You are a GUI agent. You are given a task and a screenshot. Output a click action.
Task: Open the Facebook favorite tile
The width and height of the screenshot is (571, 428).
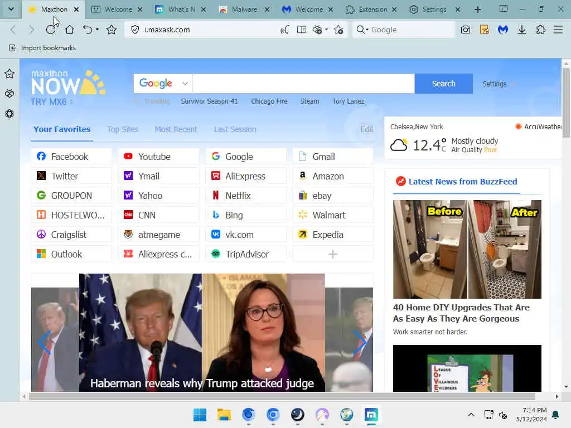(71, 157)
